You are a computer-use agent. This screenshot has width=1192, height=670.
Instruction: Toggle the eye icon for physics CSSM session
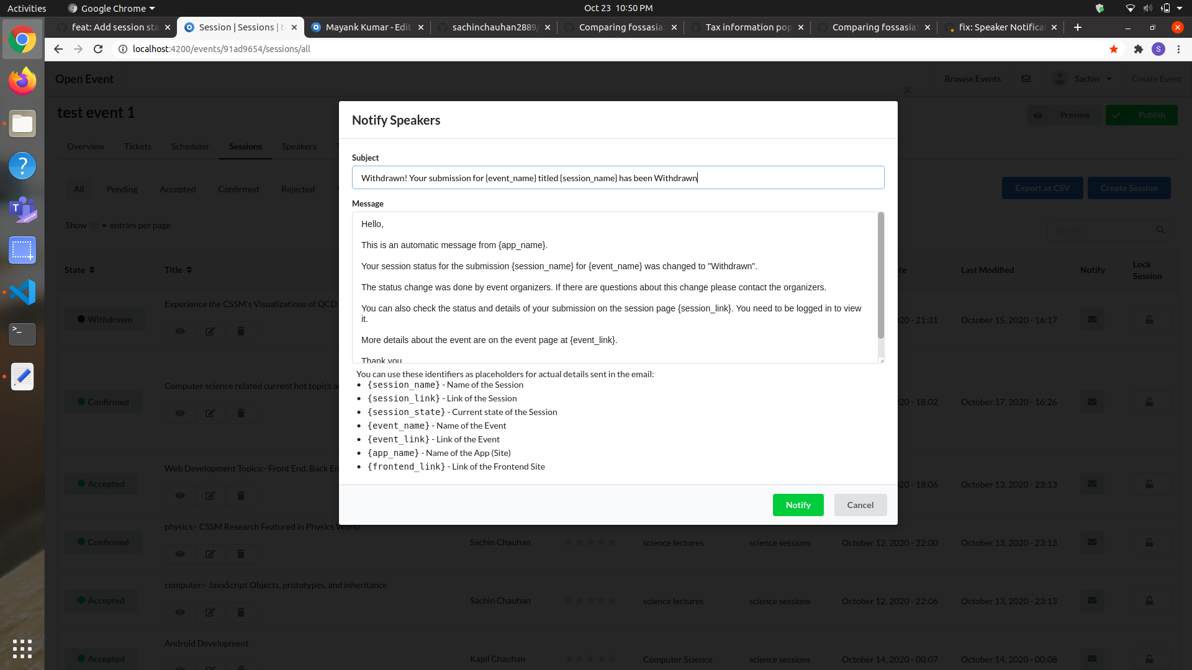coord(180,554)
